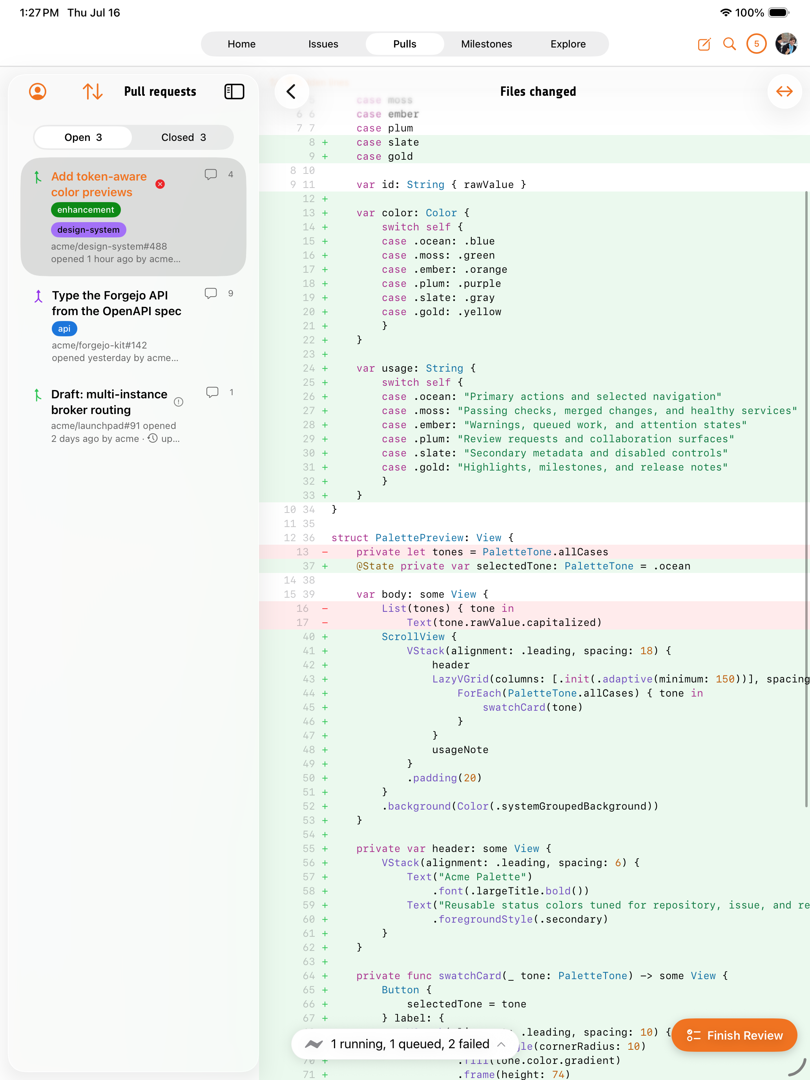This screenshot has height=1080, width=810.
Task: Switch to the Milestones tab
Action: pos(486,44)
